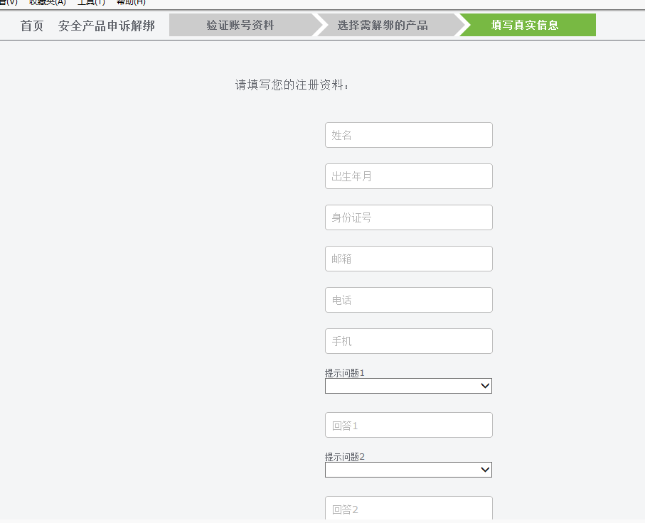Open the 提示问题2 dropdown list
The width and height of the screenshot is (645, 523).
408,470
